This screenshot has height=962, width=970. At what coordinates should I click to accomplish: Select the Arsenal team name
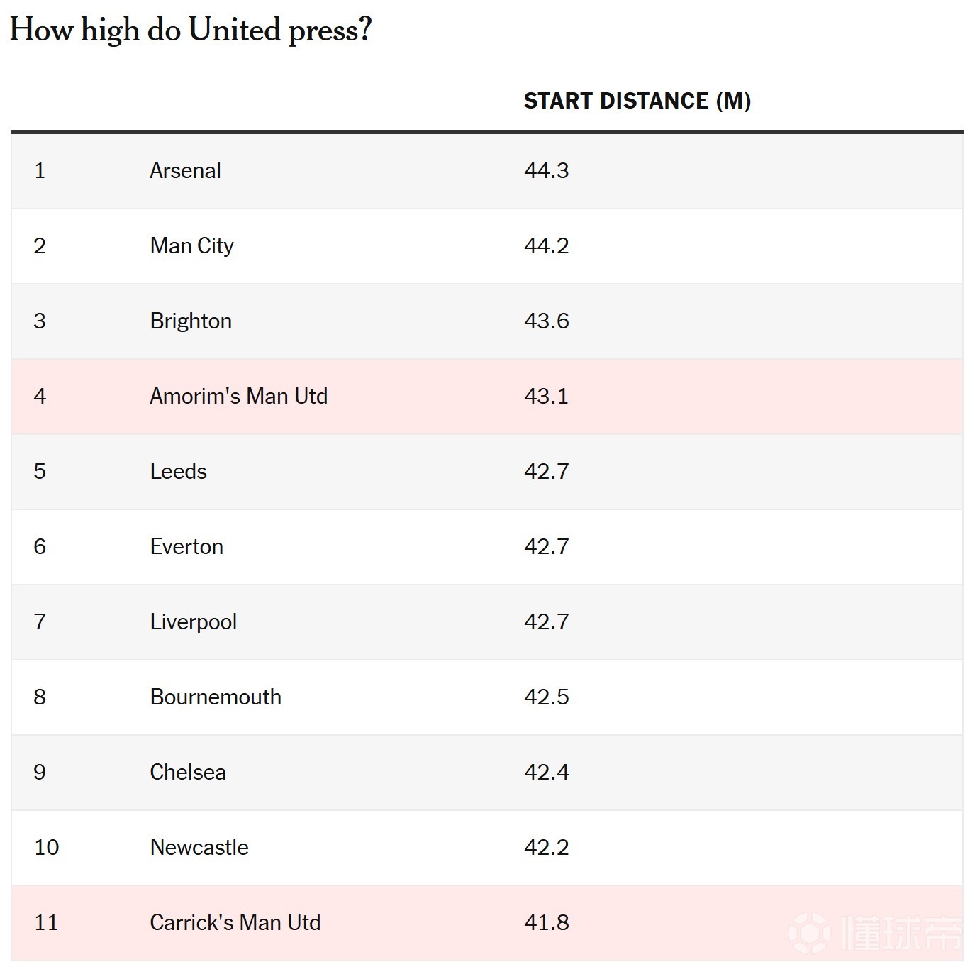pos(185,171)
